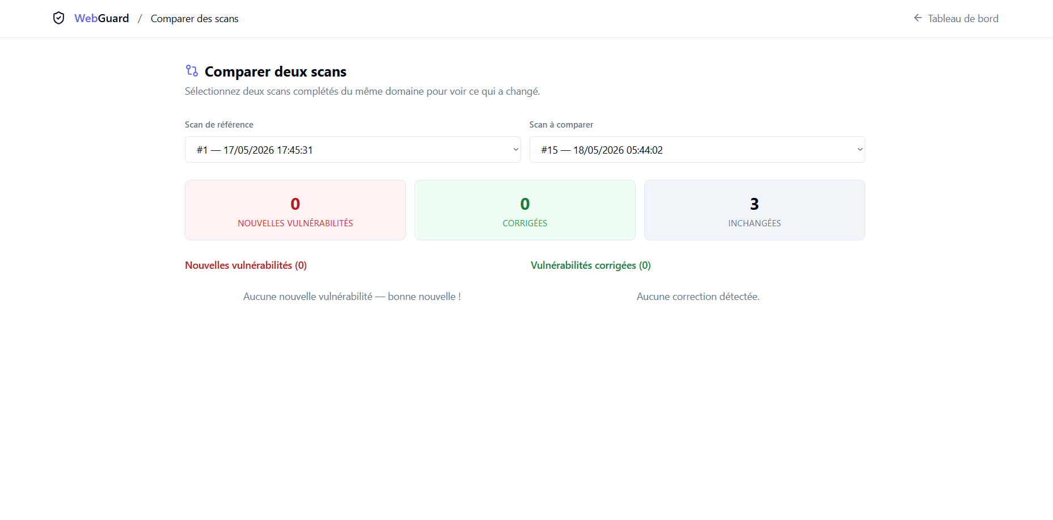Click the Comparer des scans breadcrumb

194,19
